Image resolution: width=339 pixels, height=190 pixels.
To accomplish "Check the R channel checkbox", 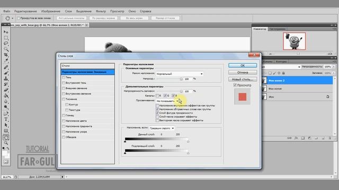I will [x=157, y=96].
